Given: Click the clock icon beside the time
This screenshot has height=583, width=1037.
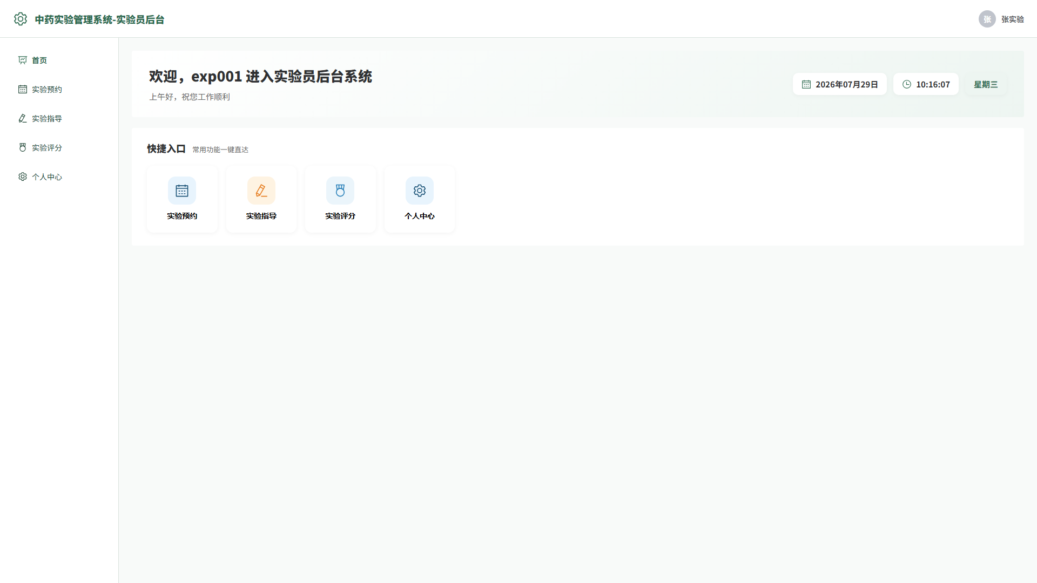Looking at the screenshot, I should 907,84.
